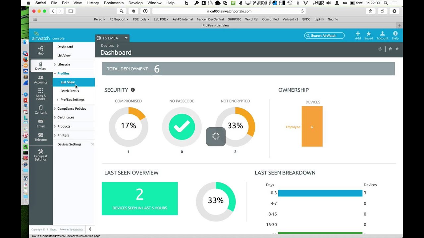This screenshot has width=424, height=238.
Task: Click the Last Seen 33% donut chart
Action: [216, 202]
